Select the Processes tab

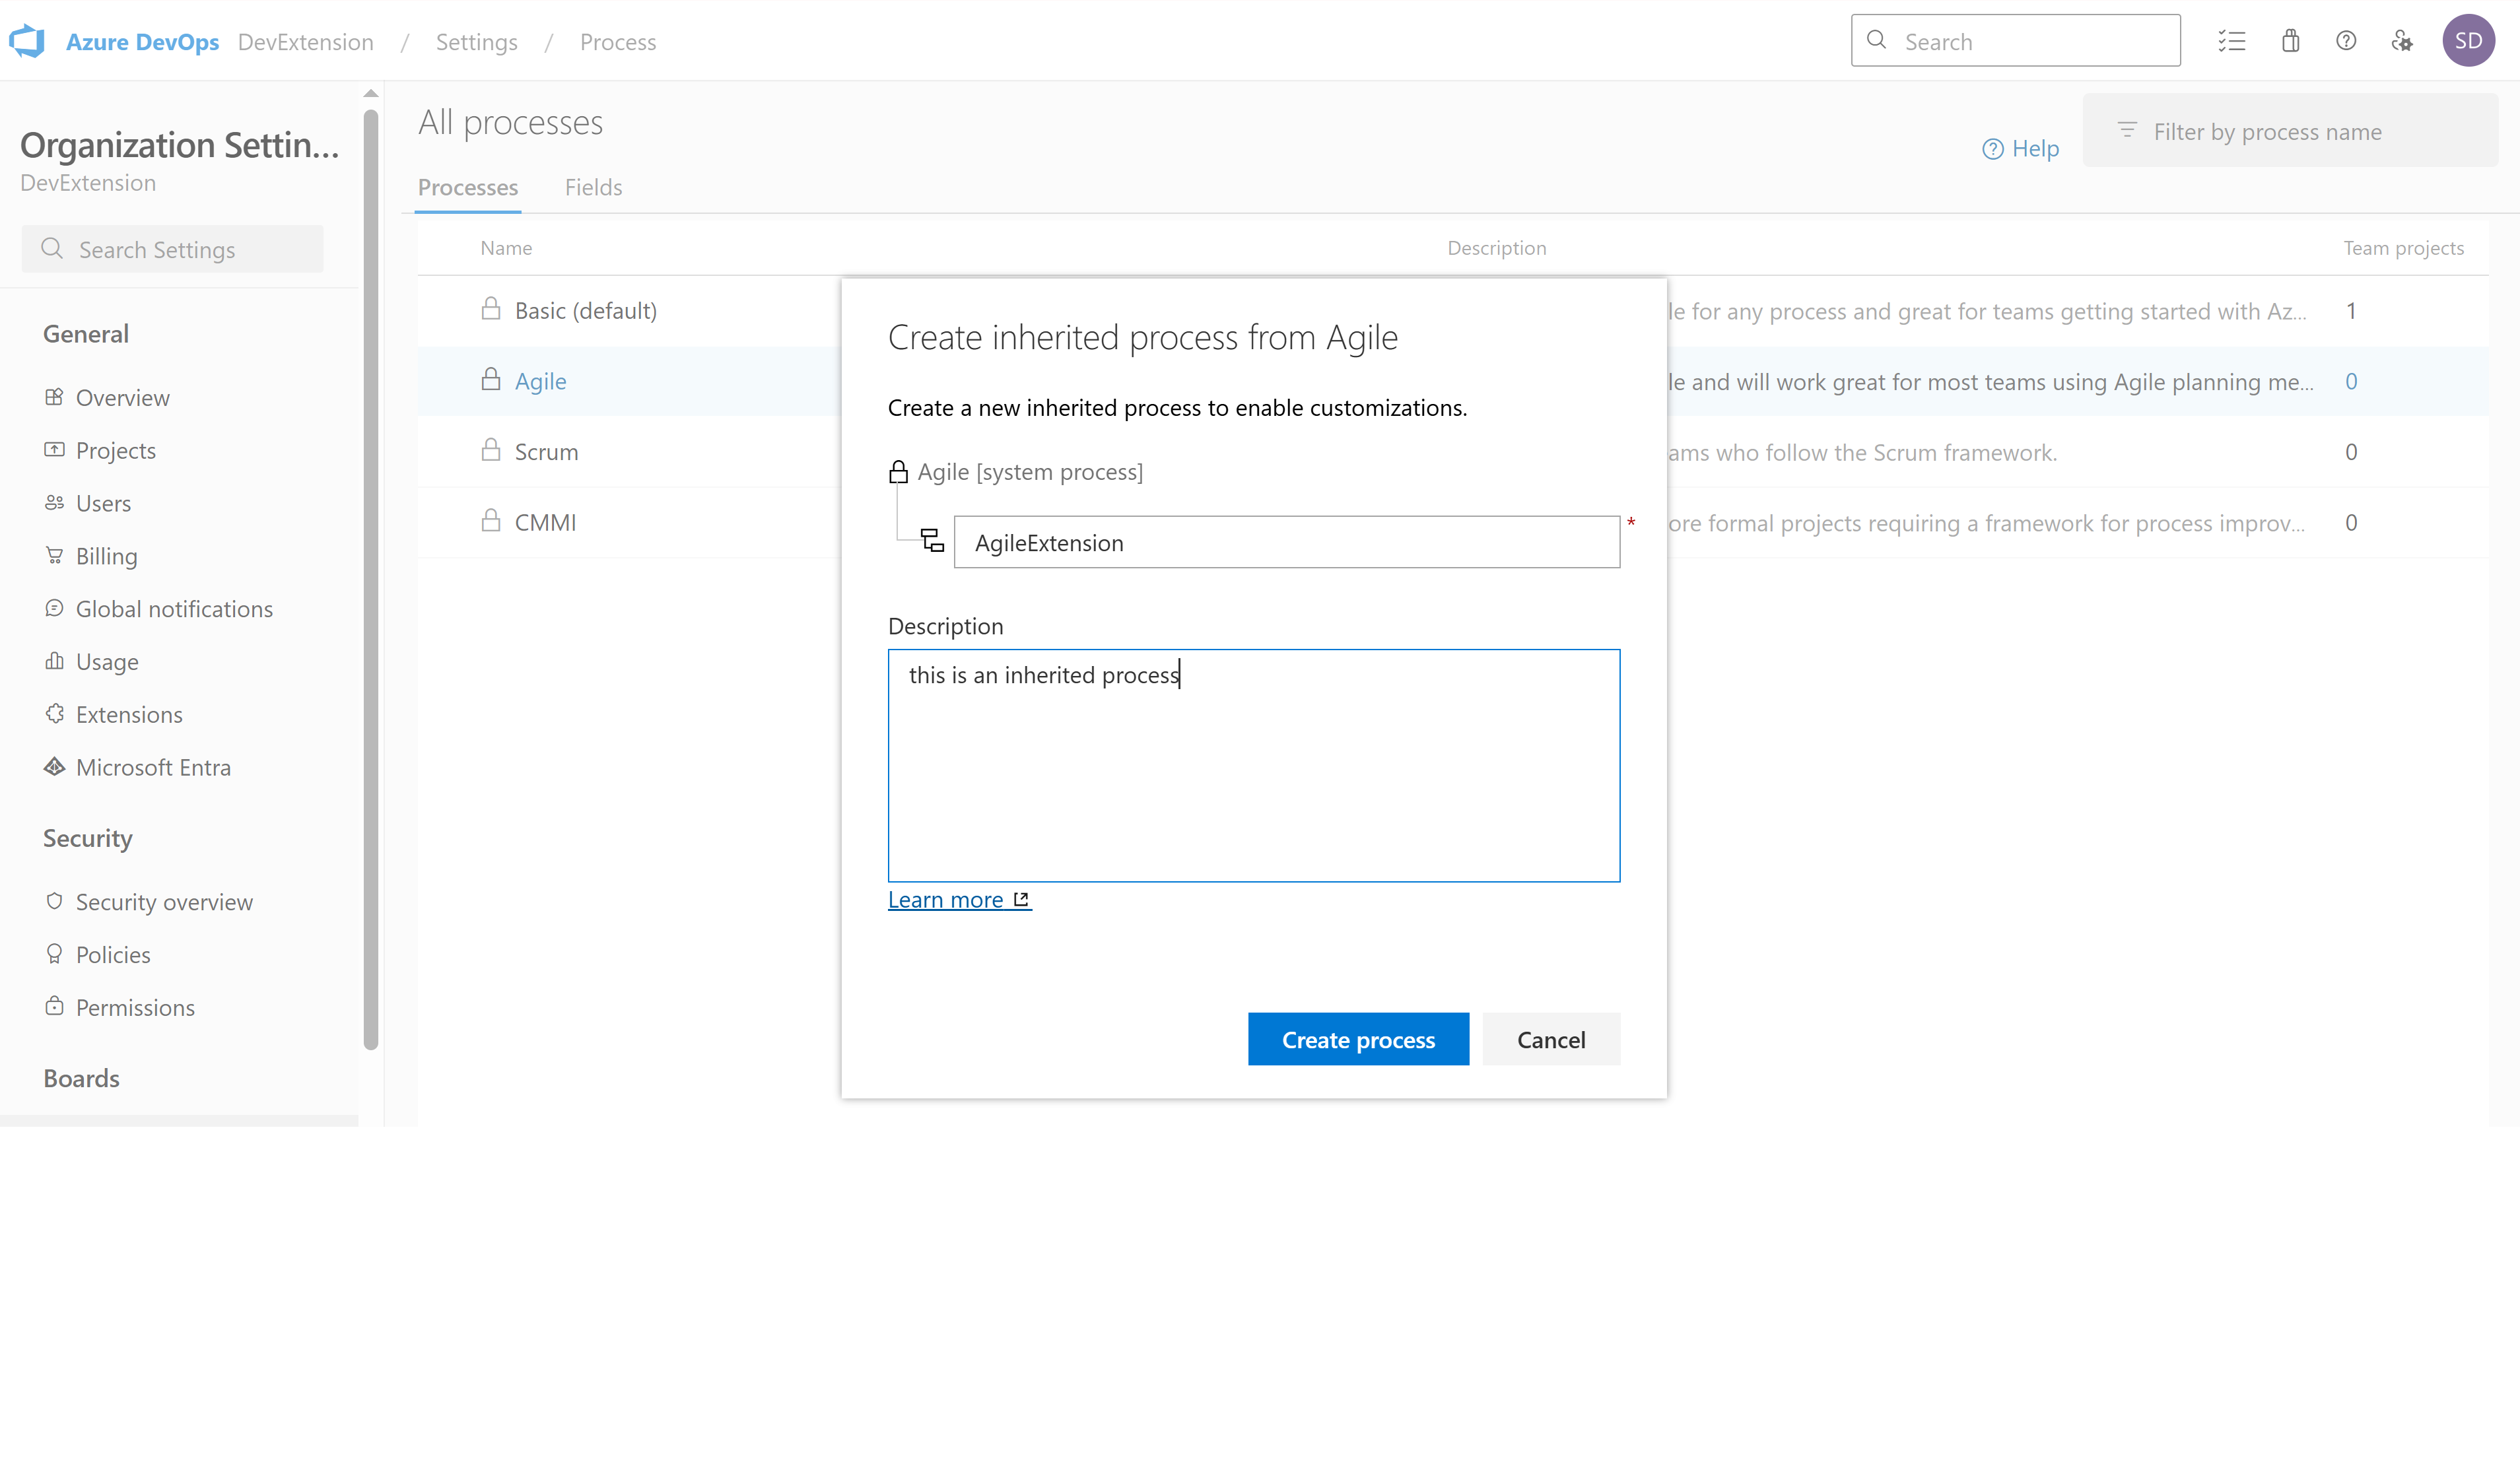click(468, 187)
